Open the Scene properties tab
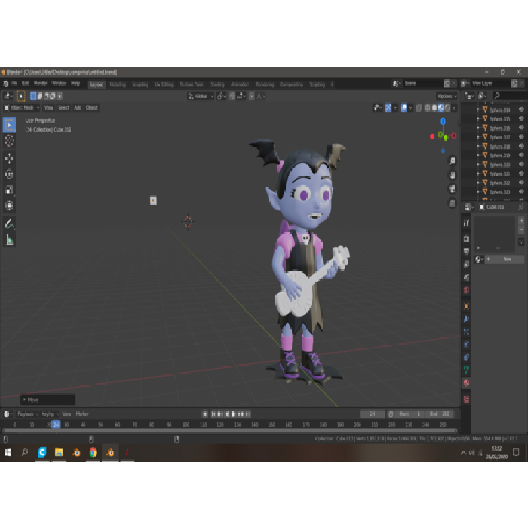 tap(466, 277)
